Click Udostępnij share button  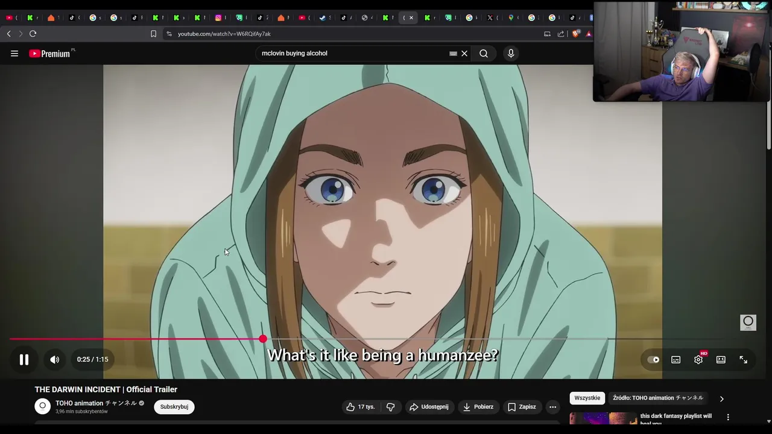pos(429,407)
